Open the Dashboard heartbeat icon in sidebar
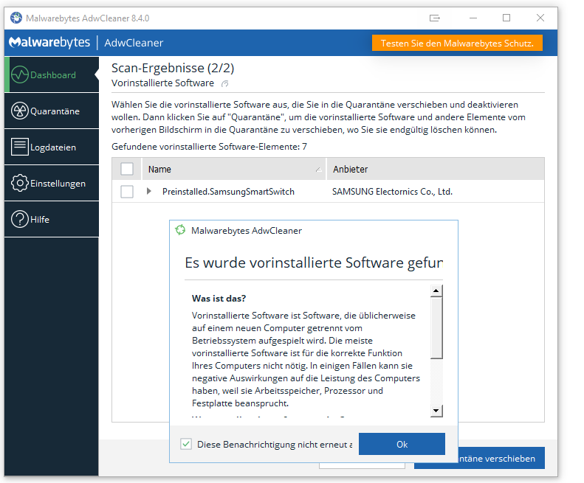 point(20,74)
